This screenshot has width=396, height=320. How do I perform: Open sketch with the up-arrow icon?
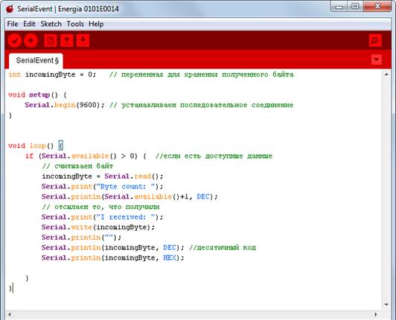point(67,40)
